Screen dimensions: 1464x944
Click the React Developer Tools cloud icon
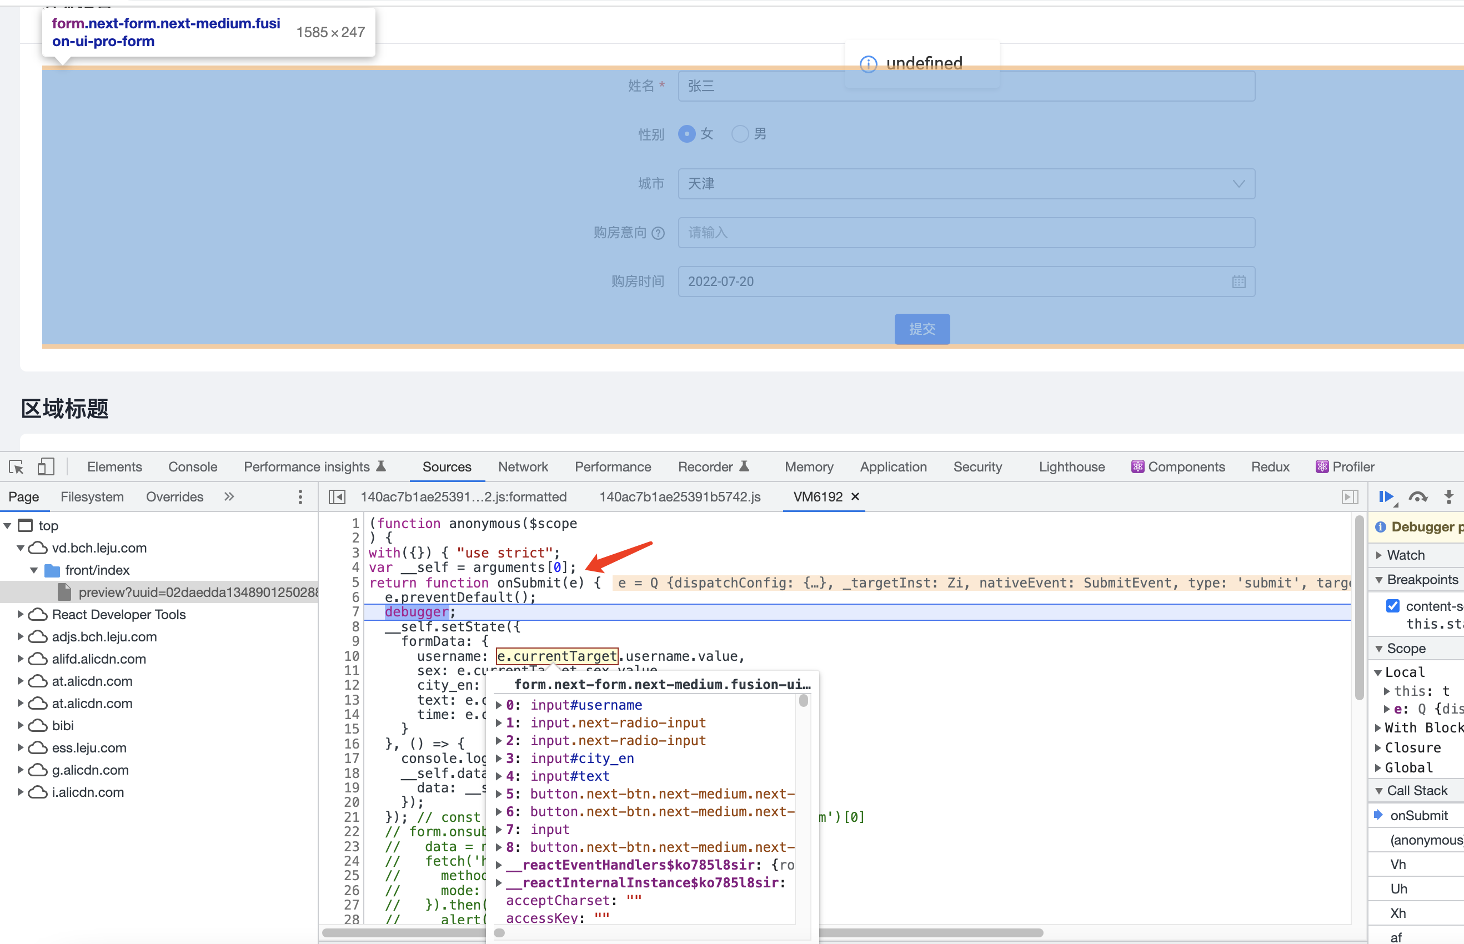[38, 614]
